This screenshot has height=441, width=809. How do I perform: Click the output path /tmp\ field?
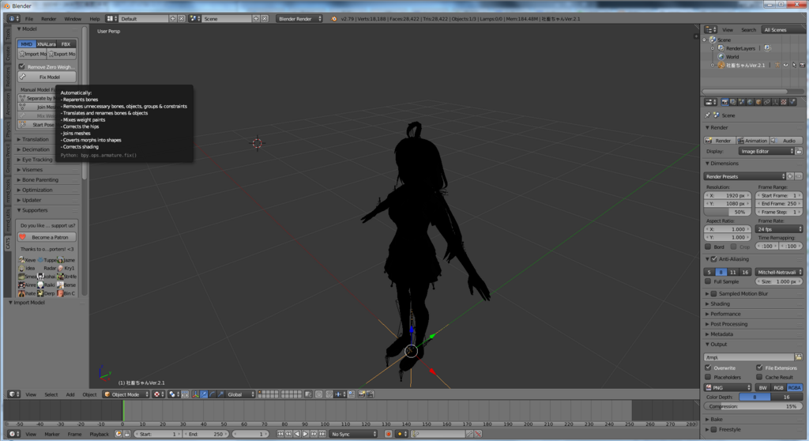click(x=749, y=357)
